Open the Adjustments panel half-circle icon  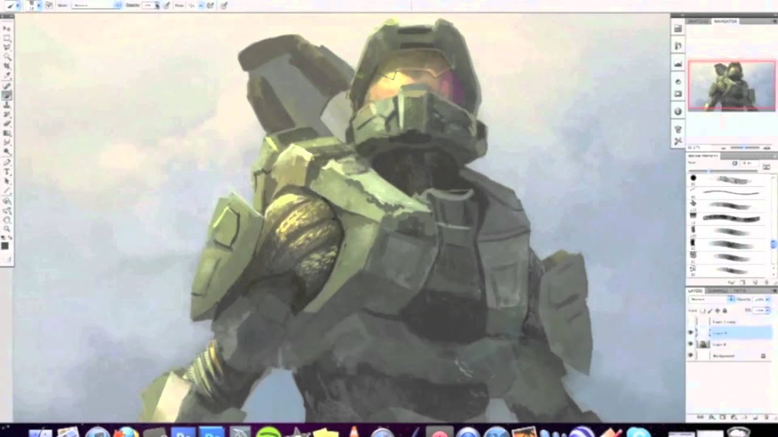(678, 81)
